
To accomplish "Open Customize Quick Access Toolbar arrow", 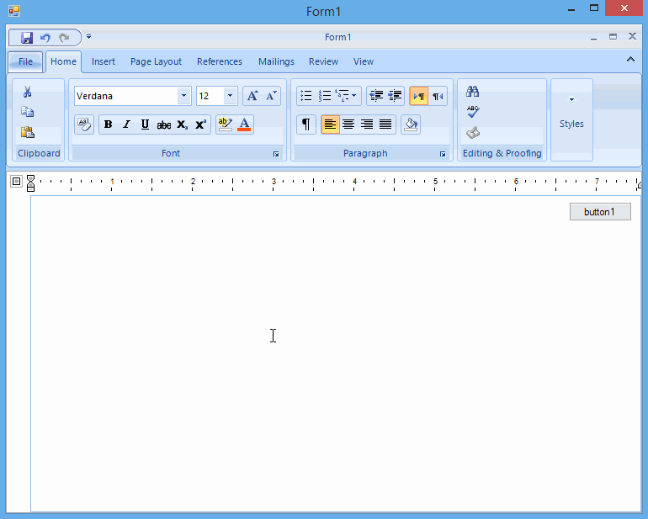I will click(x=89, y=37).
